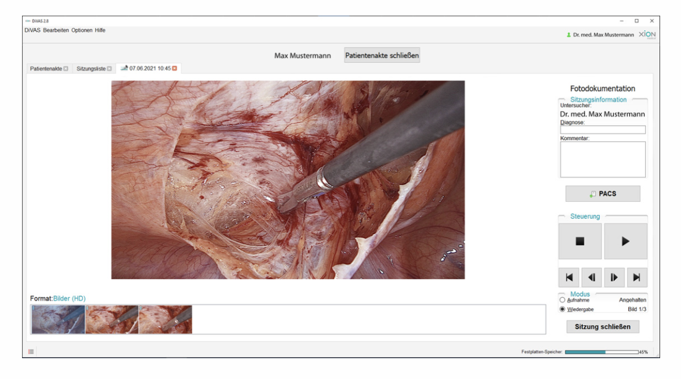Click the user icon beside Dr. med. Max Mustermann
Viewport: 681px width, 379px height.
tap(568, 35)
